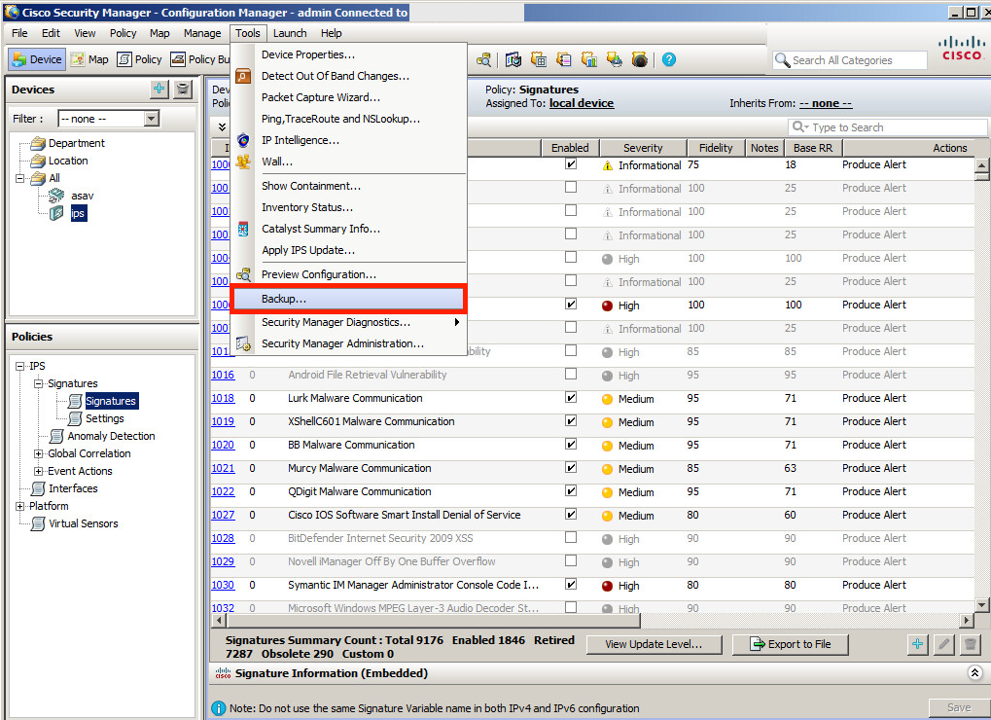Choose Backup... from the Tools menu

pyautogui.click(x=349, y=299)
